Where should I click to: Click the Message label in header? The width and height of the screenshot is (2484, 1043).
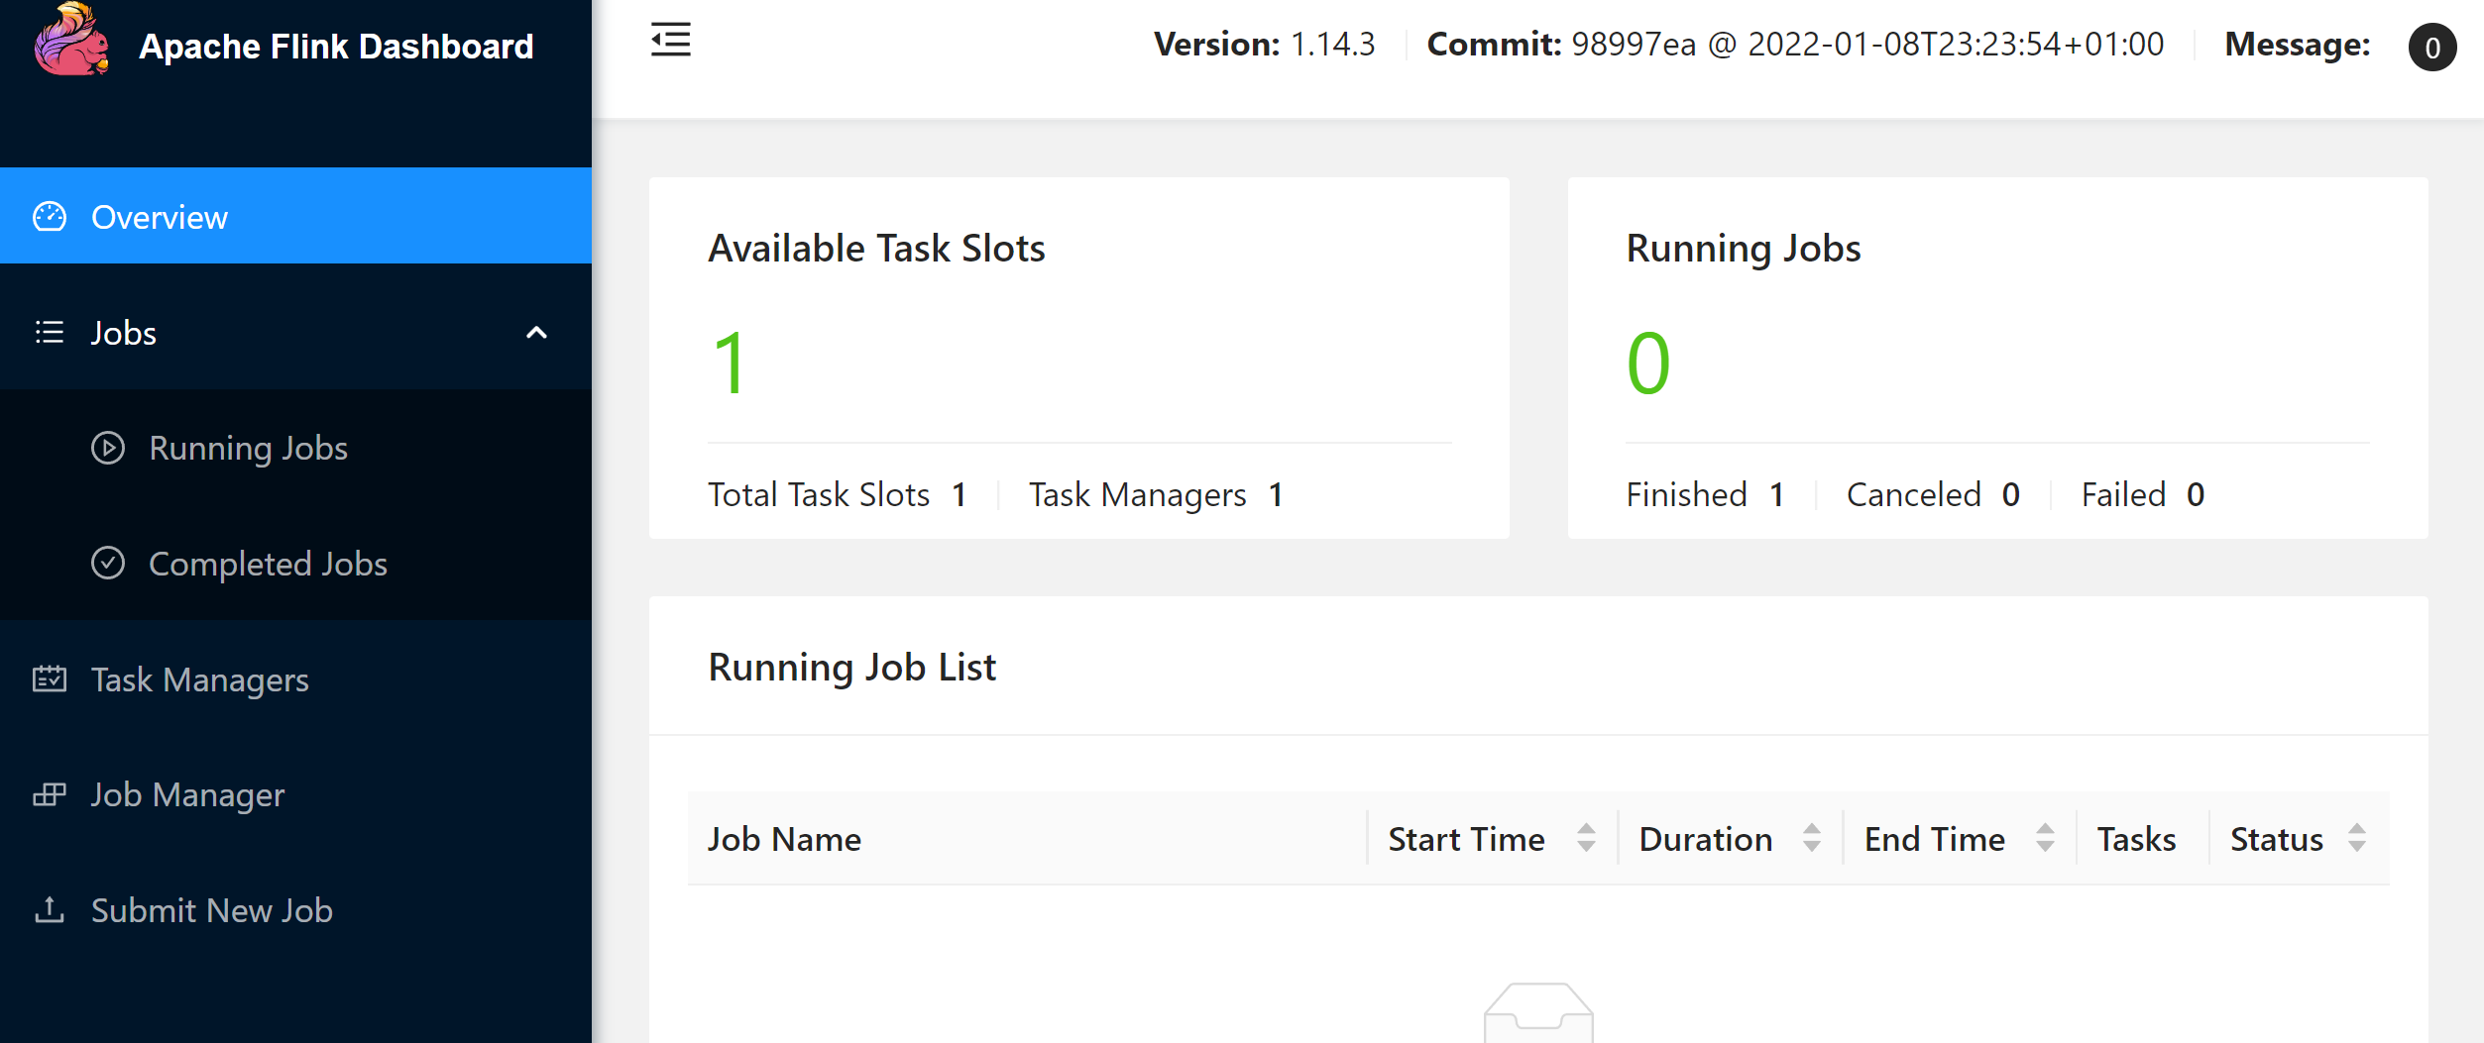coord(2297,45)
